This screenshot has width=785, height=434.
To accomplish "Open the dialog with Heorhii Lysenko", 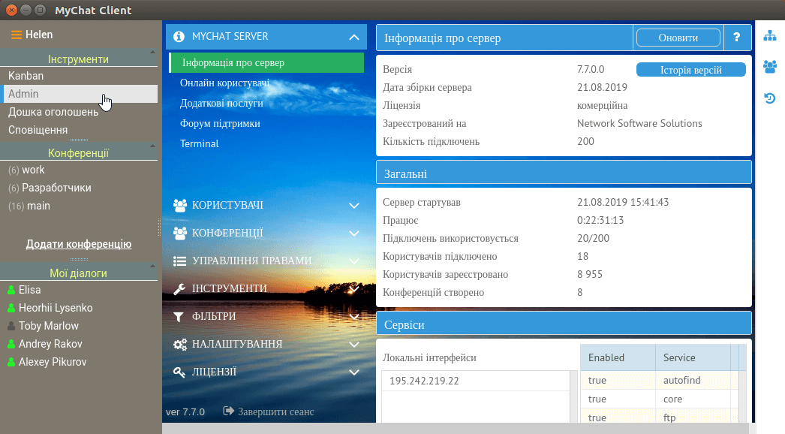I will (56, 308).
